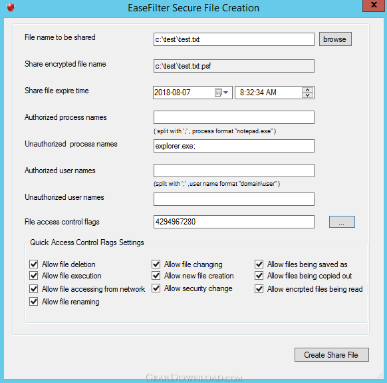The width and height of the screenshot is (387, 383).
Task: Click the browse button
Action: (x=335, y=39)
